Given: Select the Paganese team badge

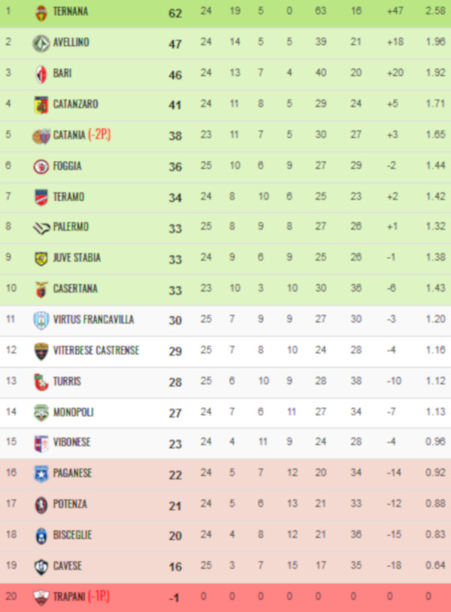Looking at the screenshot, I should coord(41,473).
